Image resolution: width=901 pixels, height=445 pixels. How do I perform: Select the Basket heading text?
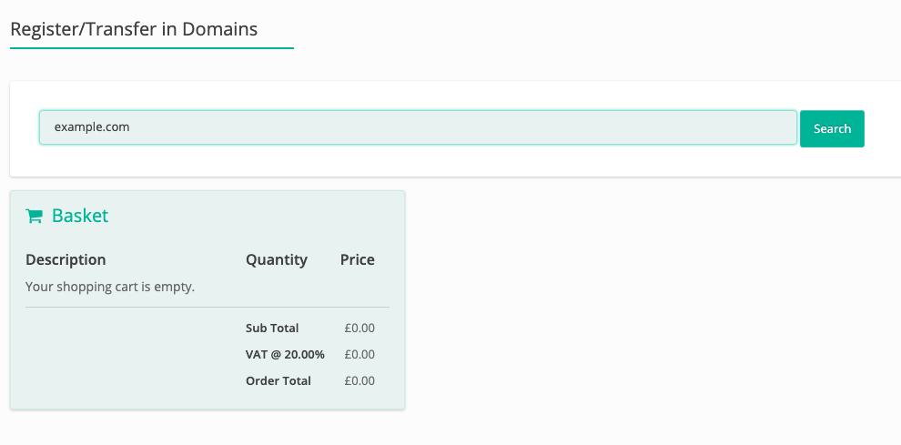80,216
